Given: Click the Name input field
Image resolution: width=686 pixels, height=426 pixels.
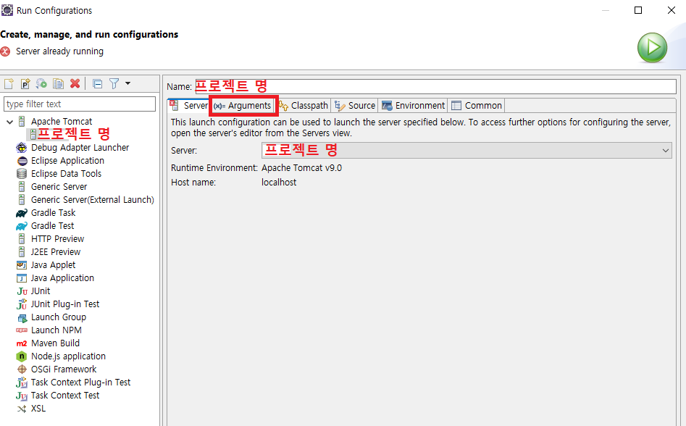Looking at the screenshot, I should (x=435, y=87).
